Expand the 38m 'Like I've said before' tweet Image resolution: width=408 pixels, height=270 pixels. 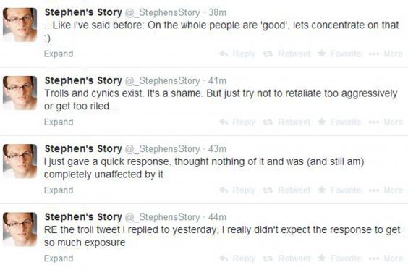(59, 54)
